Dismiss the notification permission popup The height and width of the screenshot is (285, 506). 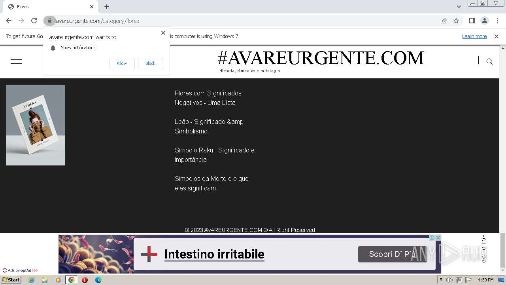[163, 33]
